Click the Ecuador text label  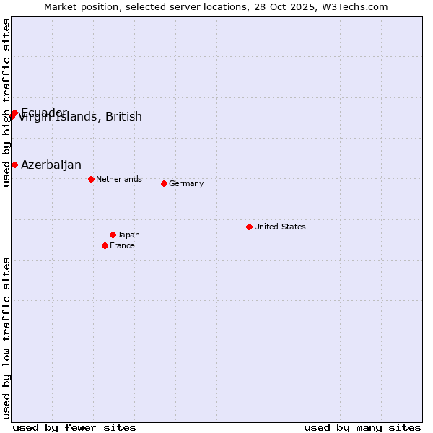click(x=45, y=112)
